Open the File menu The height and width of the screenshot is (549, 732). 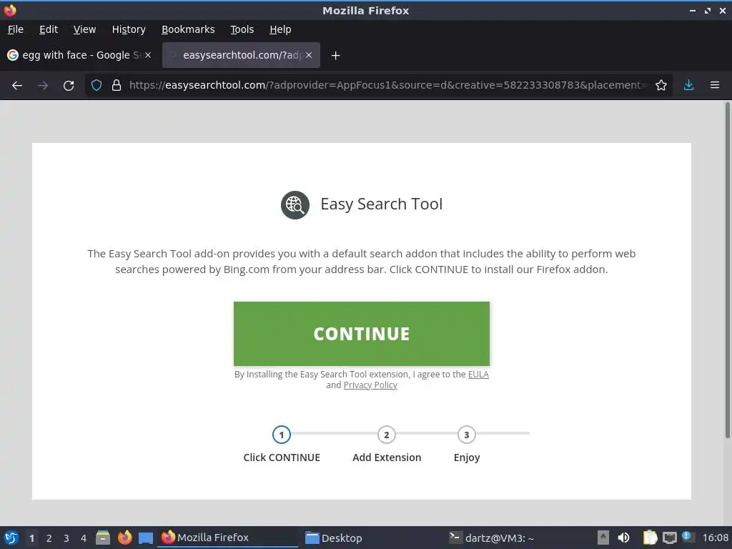(16, 29)
